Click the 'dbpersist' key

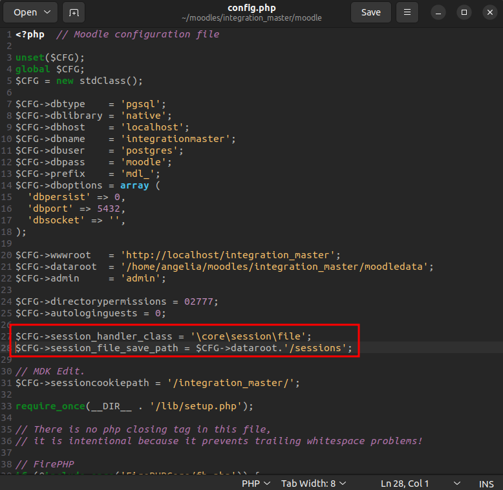click(x=59, y=197)
